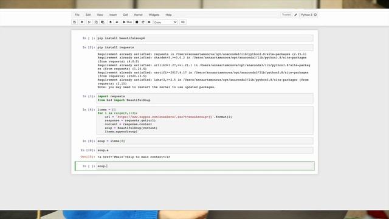Run the current cell
Viewport: 389px width, 219px height.
pos(128,22)
